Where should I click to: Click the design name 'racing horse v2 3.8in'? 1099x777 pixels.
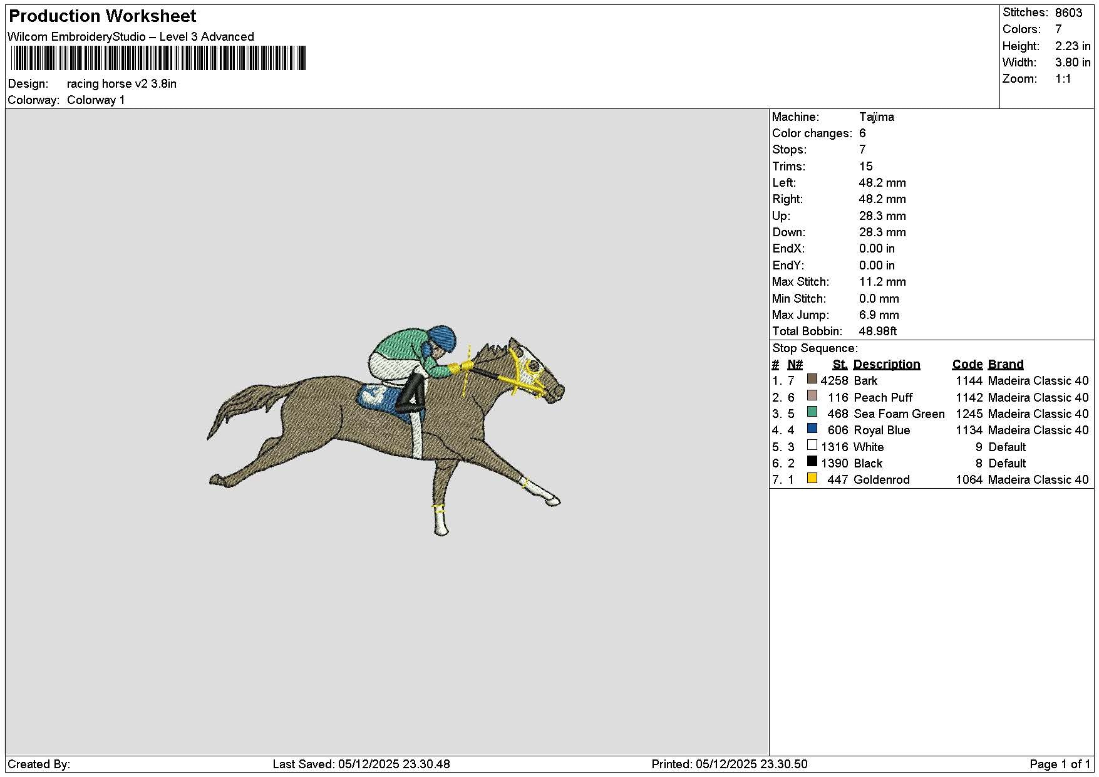[121, 83]
